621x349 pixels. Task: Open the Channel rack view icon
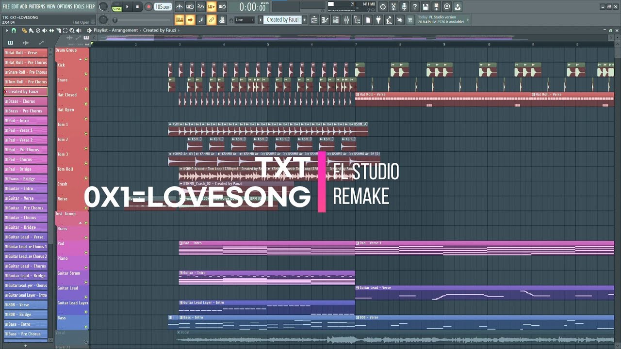(336, 20)
